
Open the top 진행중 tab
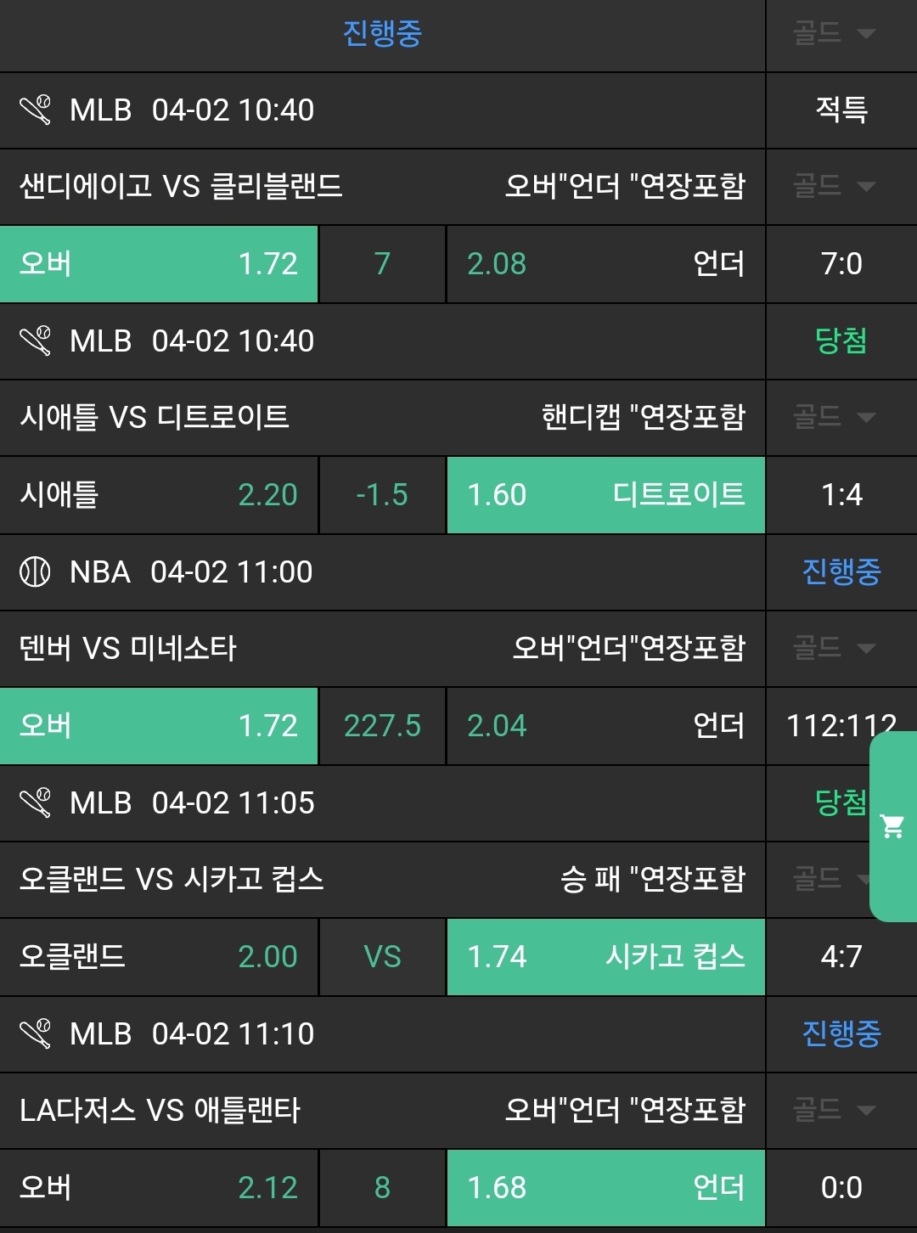tap(382, 34)
